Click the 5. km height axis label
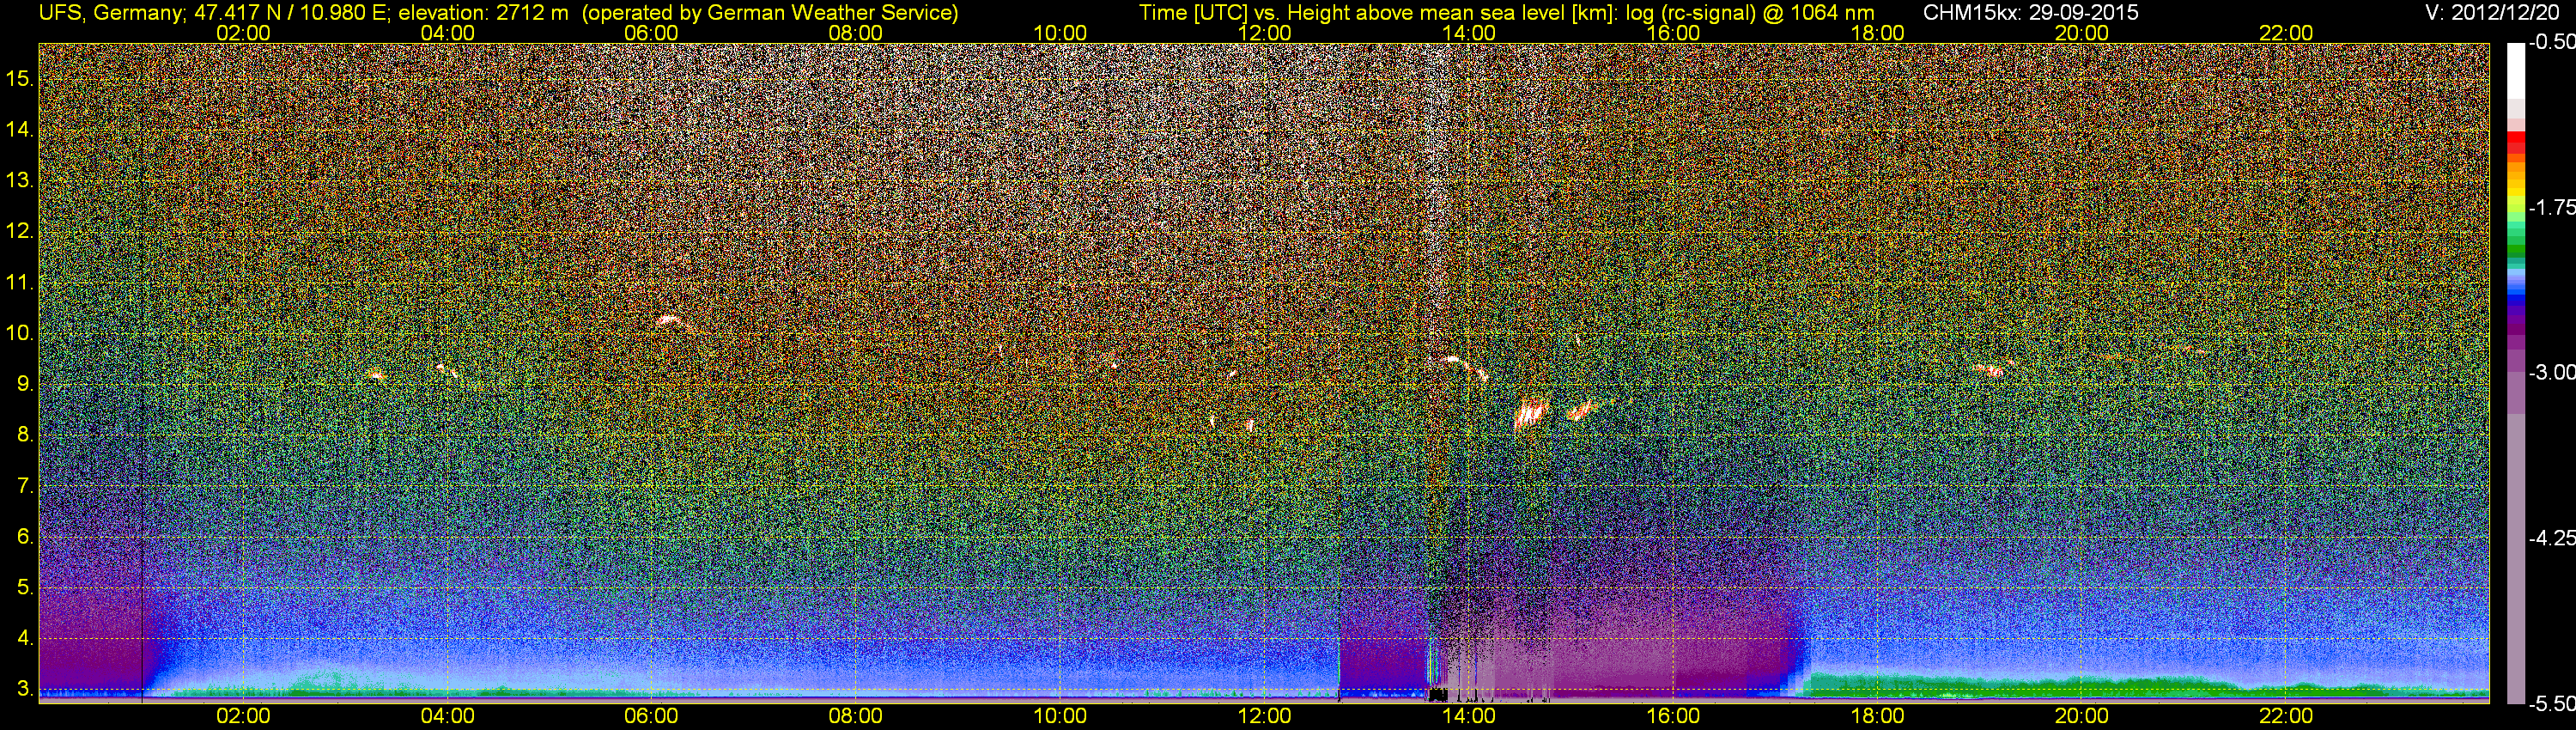2576x730 pixels. coord(25,588)
